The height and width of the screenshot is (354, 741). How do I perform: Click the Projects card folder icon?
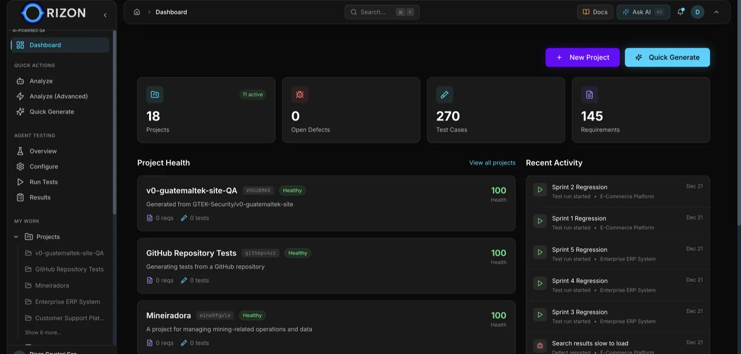click(155, 94)
